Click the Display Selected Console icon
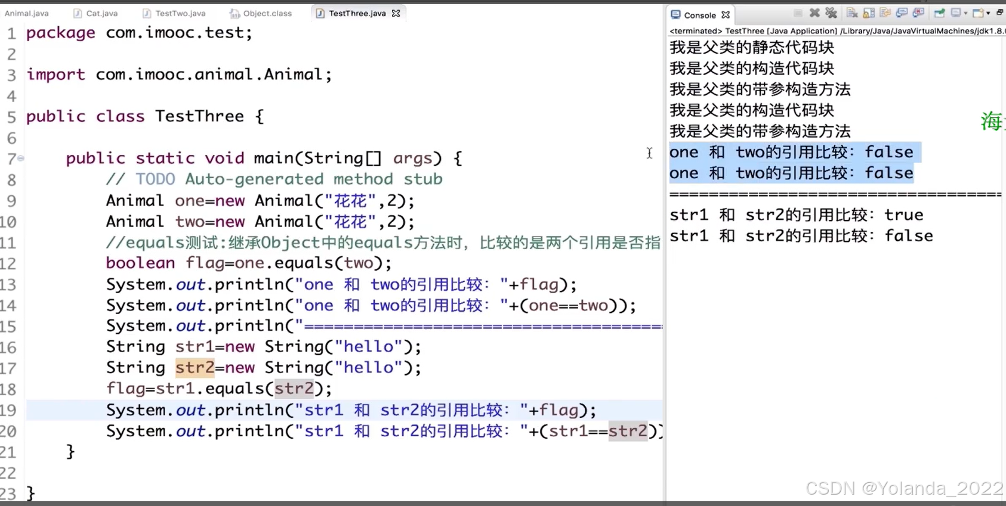The width and height of the screenshot is (1006, 506). (x=956, y=13)
